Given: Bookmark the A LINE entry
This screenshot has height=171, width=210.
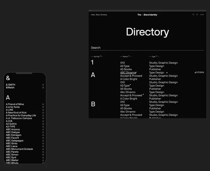Looking at the screenshot, I should [43, 110].
